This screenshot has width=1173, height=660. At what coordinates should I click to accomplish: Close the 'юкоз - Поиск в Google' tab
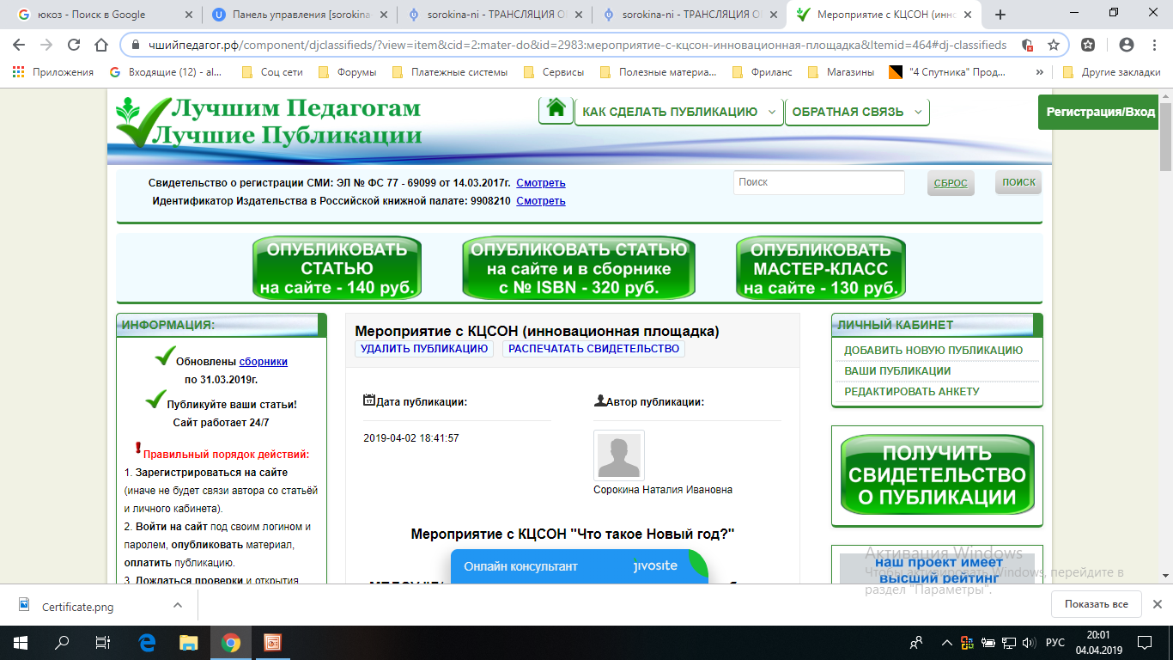(x=187, y=15)
